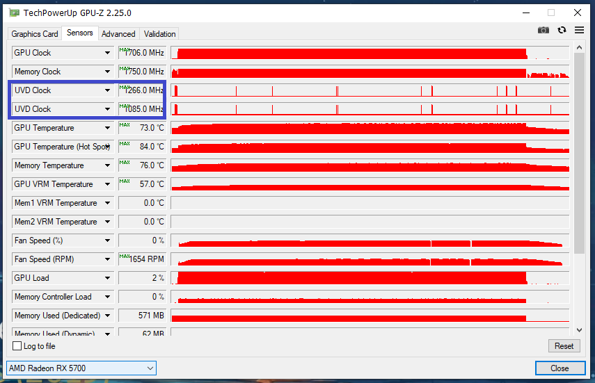Click the Memory Temperature 76.0 °C value

tap(142, 165)
